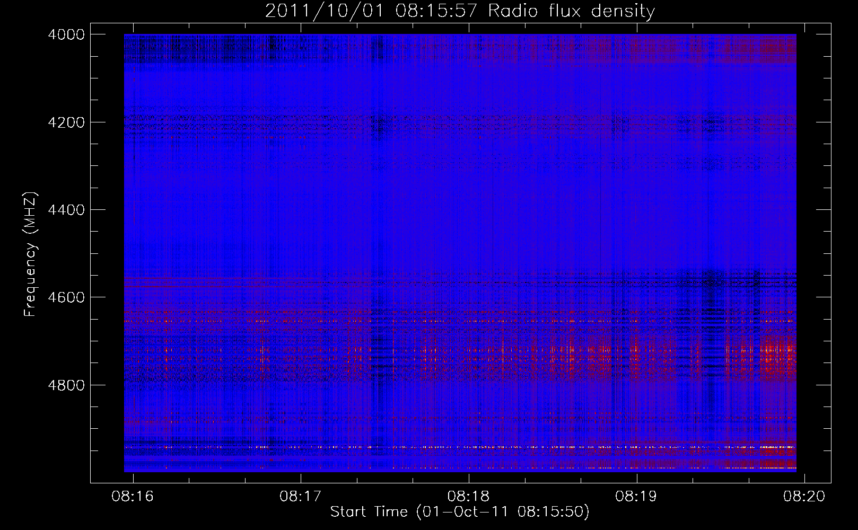
Task: Click the 08:20 time tick label
Action: 804,496
